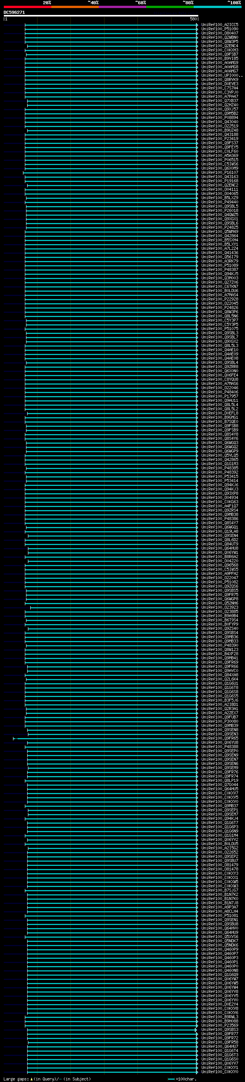Select hit label UniRef100_Q9FSB9
Image resolution: width=245 pixels, height=1082 pixels.
click(220, 430)
